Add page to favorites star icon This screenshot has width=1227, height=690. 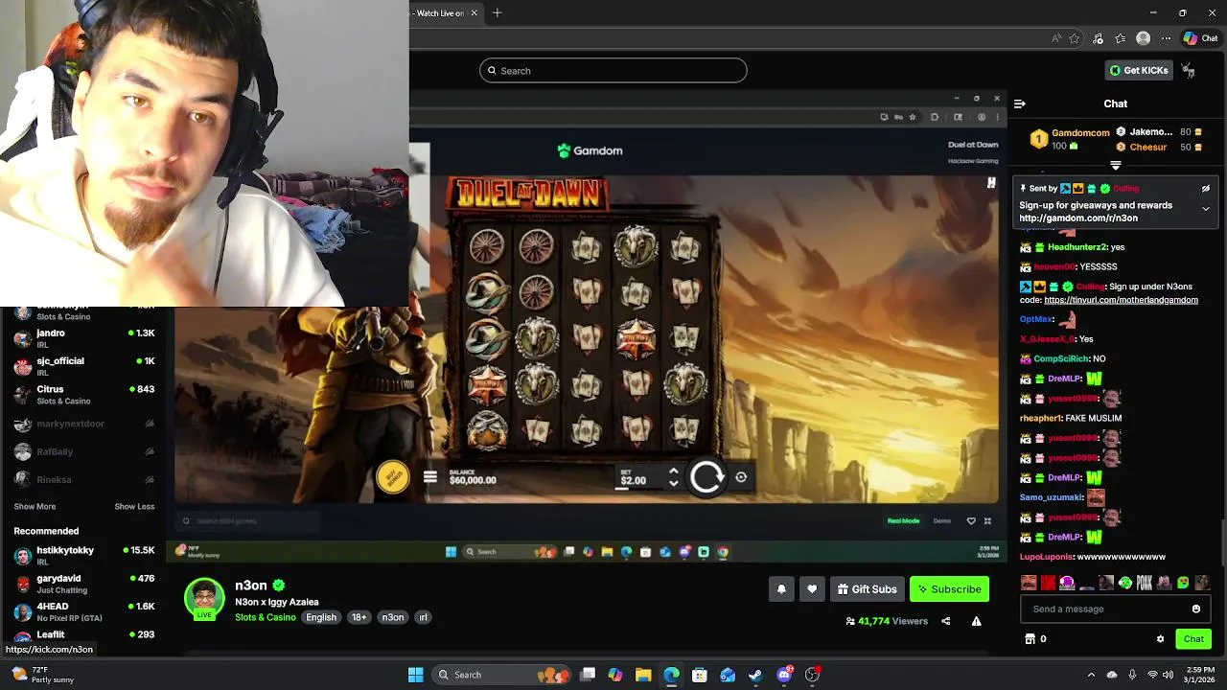1075,38
